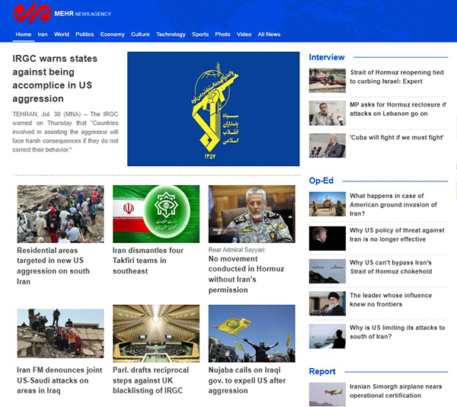Screen dimensions: 457x407
Task: Open 'Parl. drafts reciprocal steps against UK' article
Action: (151, 380)
